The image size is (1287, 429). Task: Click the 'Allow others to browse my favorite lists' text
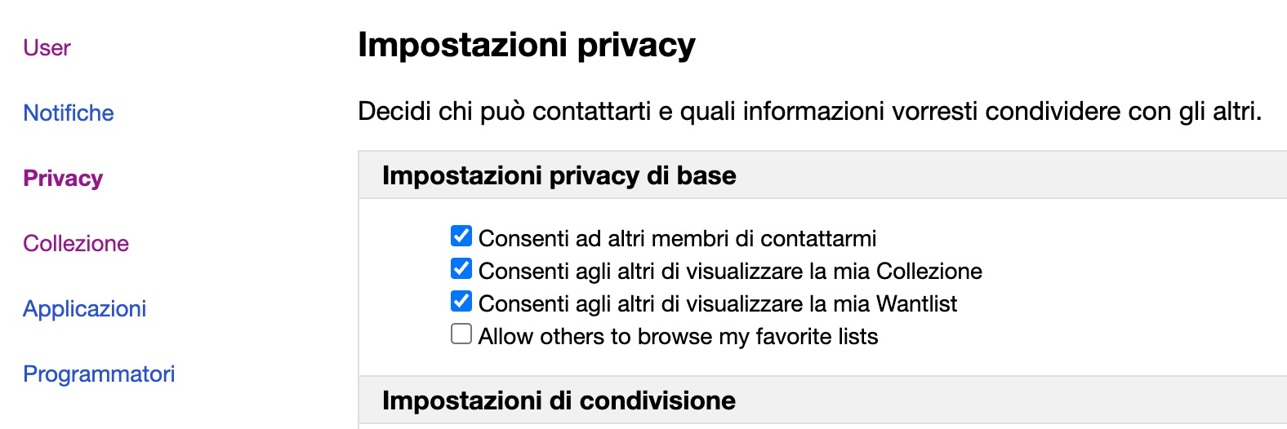pos(678,337)
